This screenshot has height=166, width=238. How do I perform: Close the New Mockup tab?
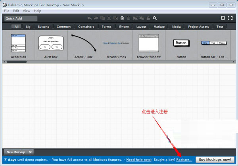31,152
